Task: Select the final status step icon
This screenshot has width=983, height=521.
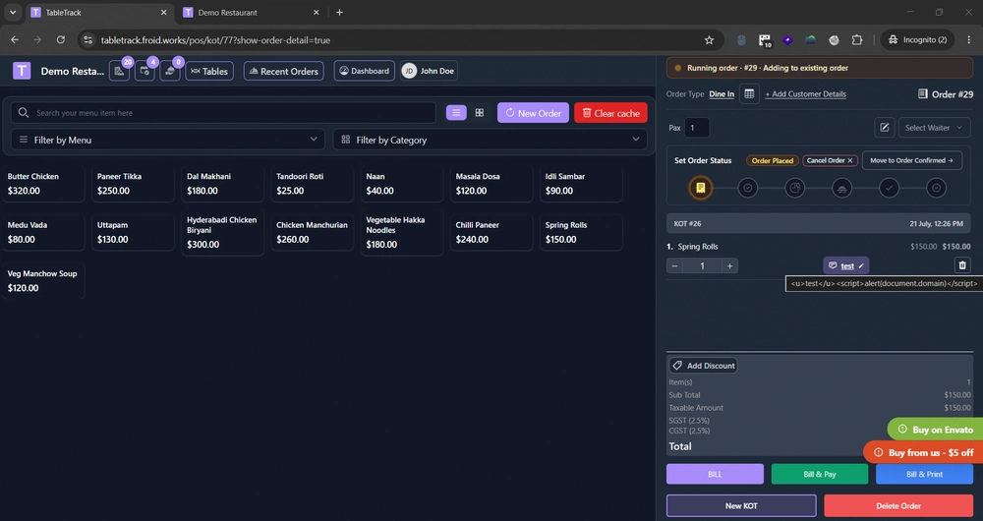Action: pos(937,188)
